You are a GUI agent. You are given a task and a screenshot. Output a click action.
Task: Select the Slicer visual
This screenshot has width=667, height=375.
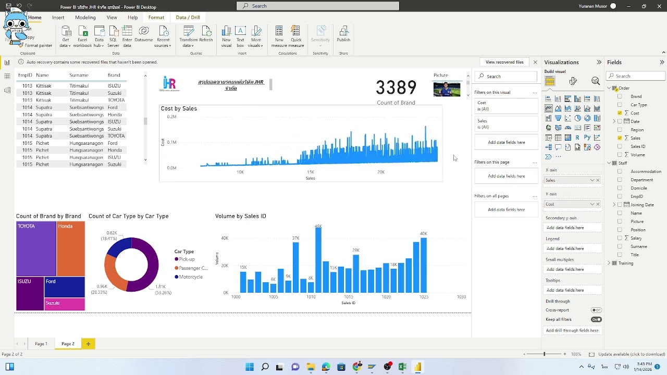pyautogui.click(x=548, y=137)
